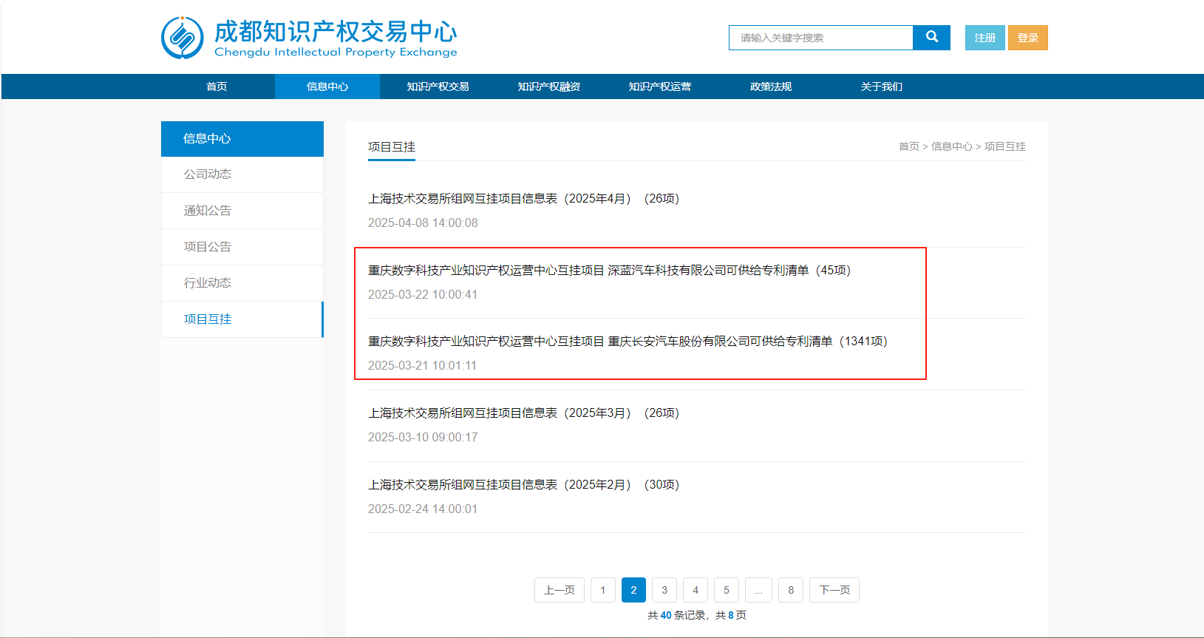Open the 知识产权融资 navigation item
1204x638 pixels.
(x=549, y=86)
